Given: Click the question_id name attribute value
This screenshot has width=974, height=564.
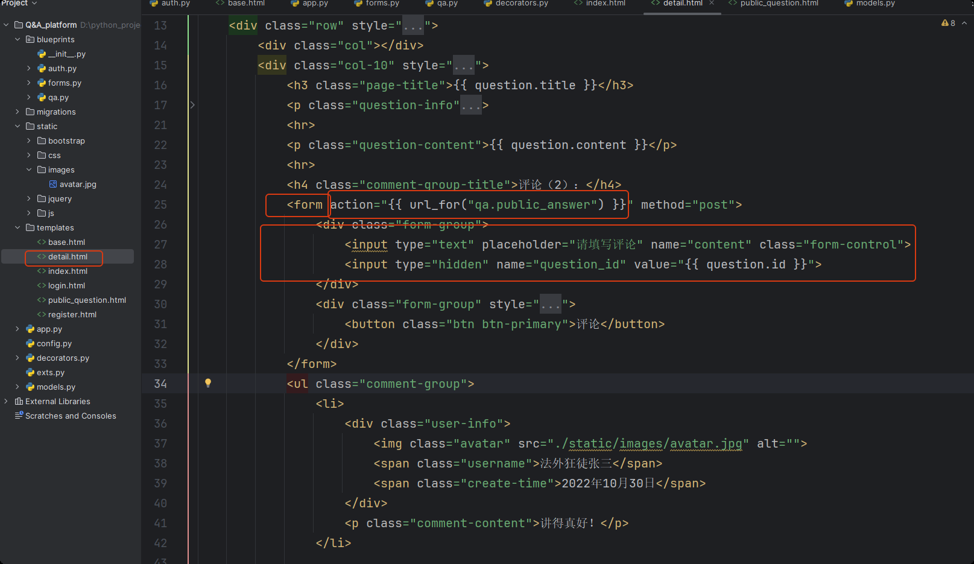Looking at the screenshot, I should pos(580,265).
